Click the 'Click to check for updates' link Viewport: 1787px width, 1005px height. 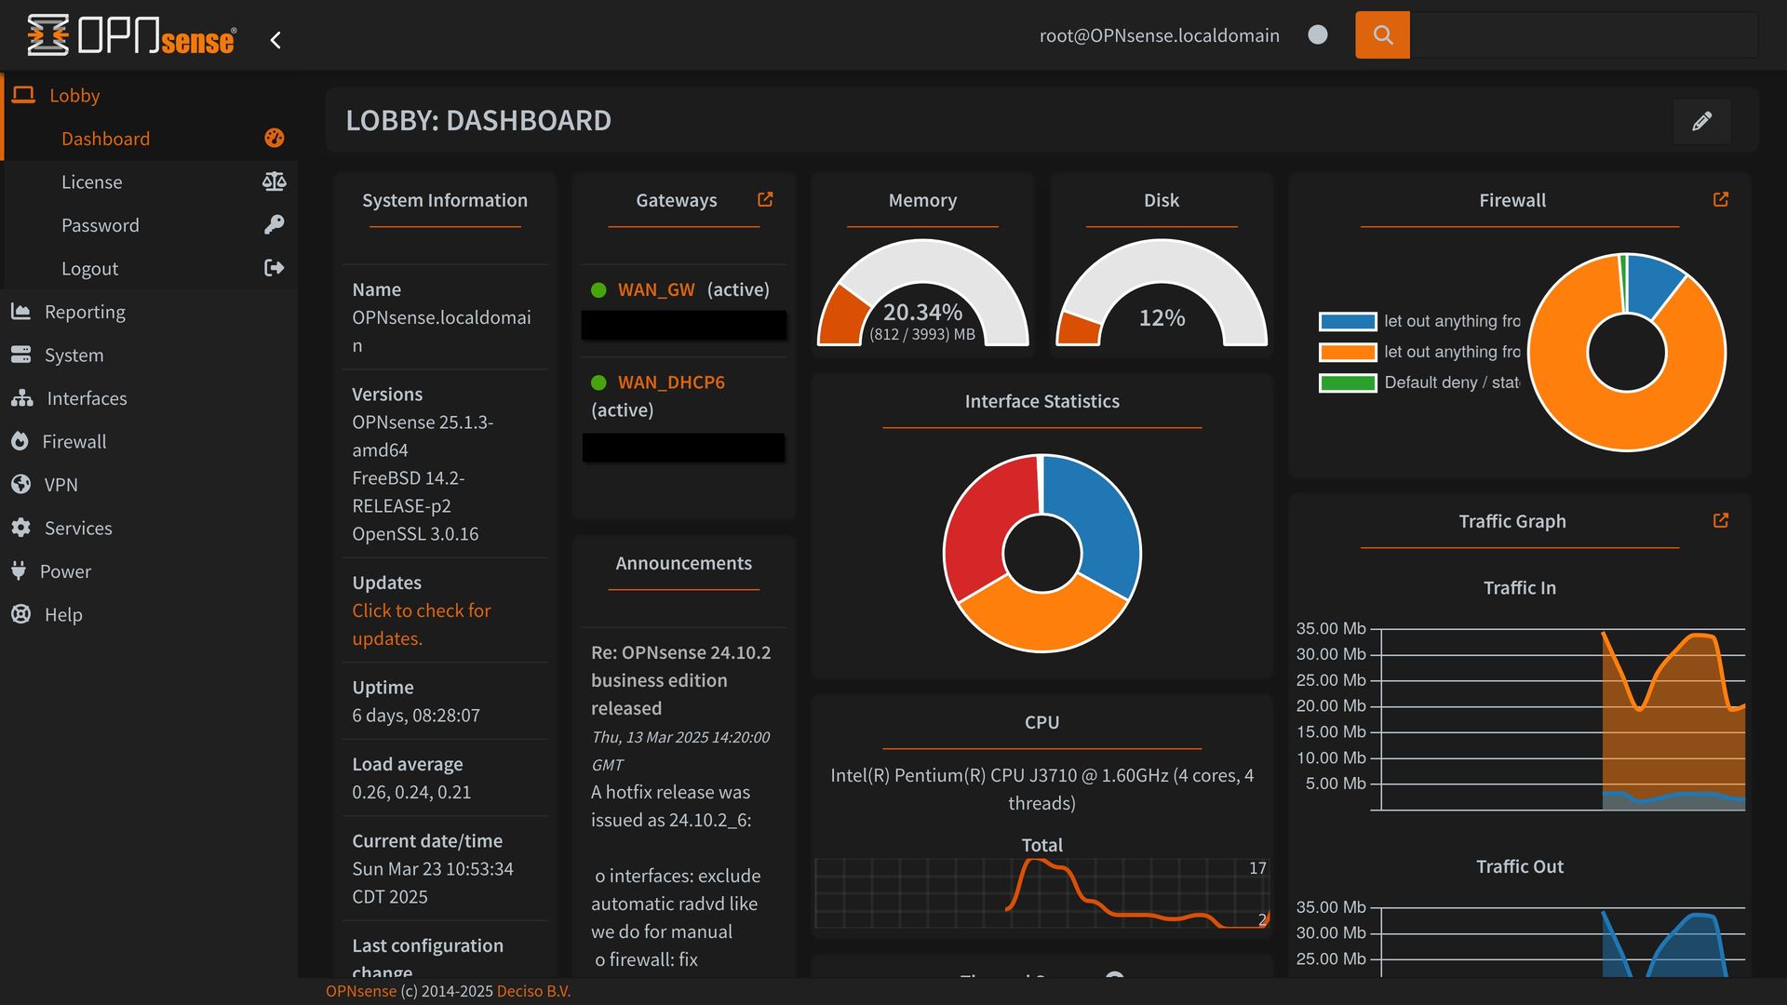[x=421, y=624]
